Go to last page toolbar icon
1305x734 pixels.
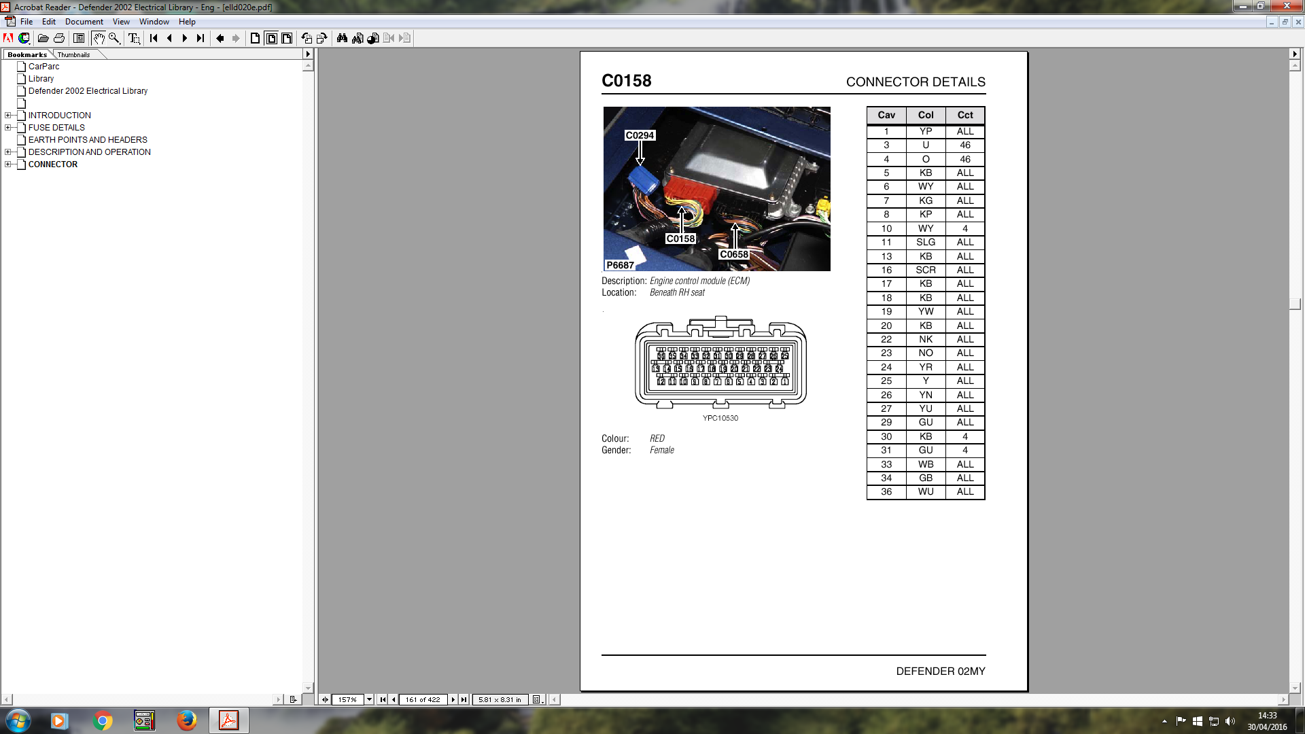click(x=201, y=38)
